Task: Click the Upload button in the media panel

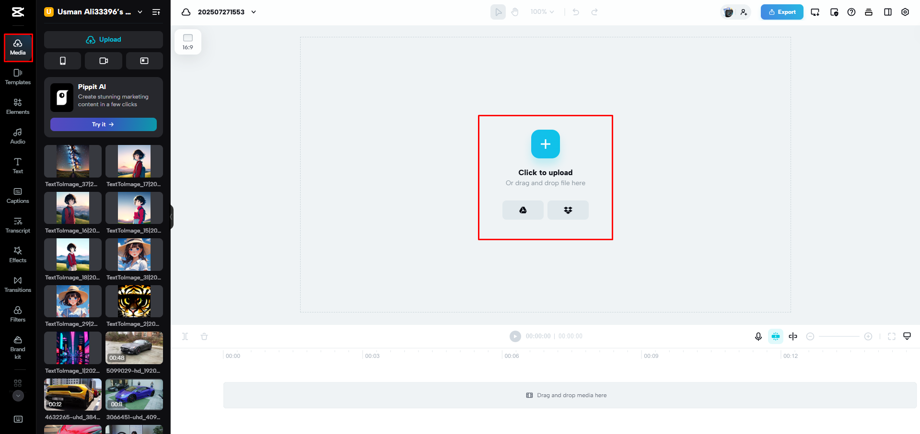Action: click(x=104, y=40)
